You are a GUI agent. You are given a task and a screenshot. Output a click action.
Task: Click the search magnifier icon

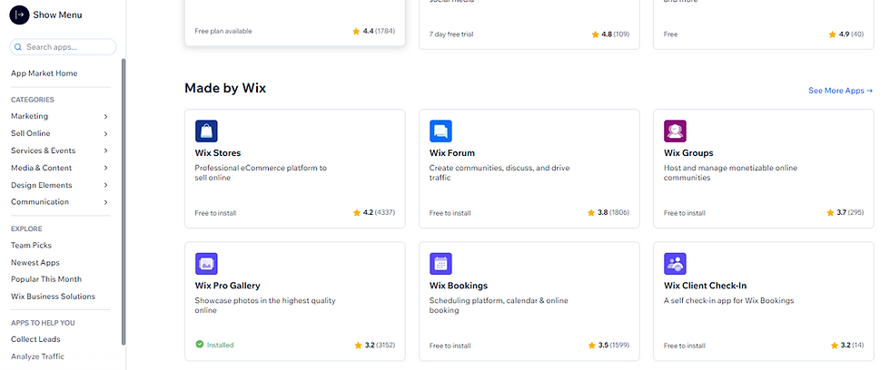(18, 47)
